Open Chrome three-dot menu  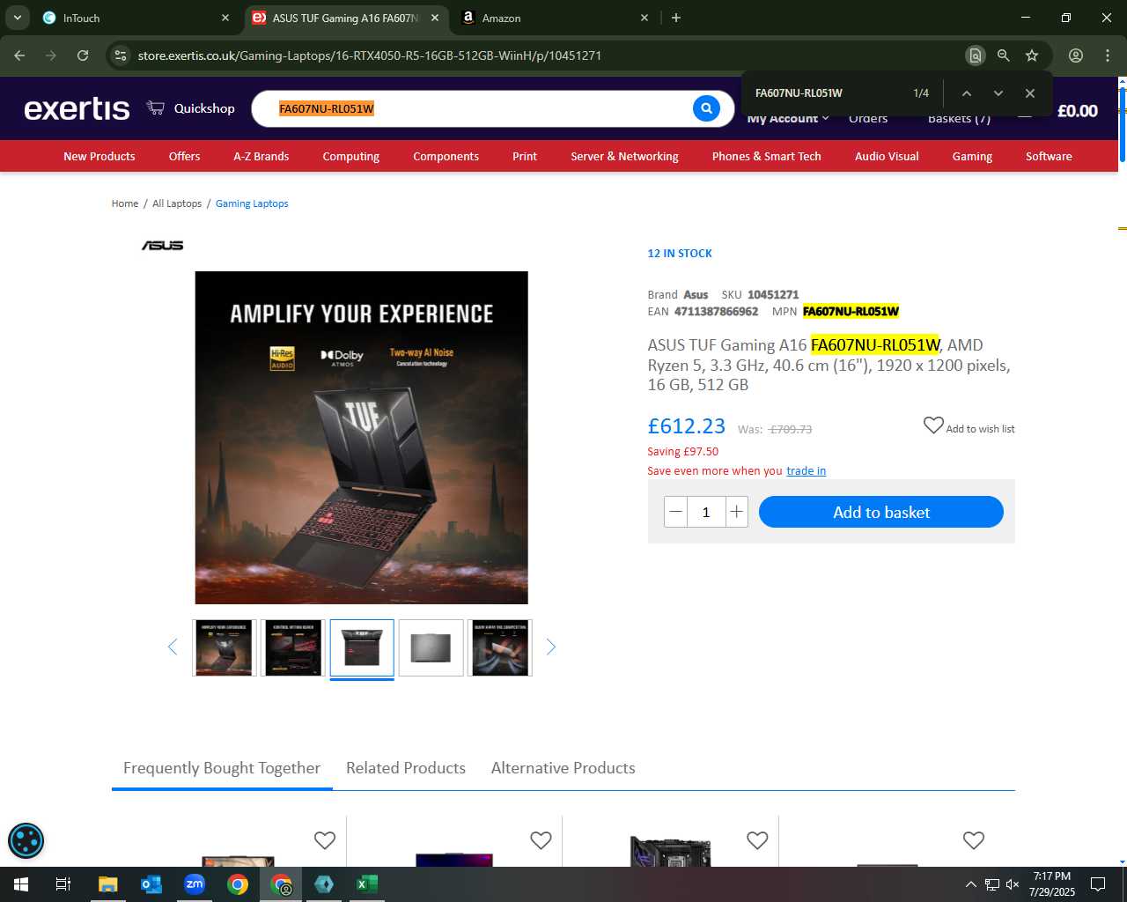click(x=1108, y=55)
